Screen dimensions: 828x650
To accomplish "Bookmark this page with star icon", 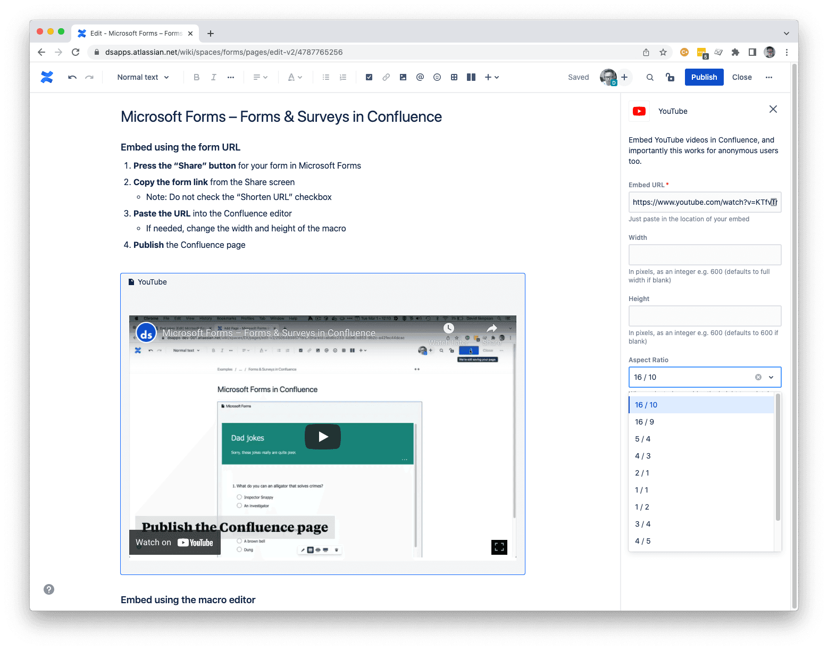I will click(x=663, y=52).
